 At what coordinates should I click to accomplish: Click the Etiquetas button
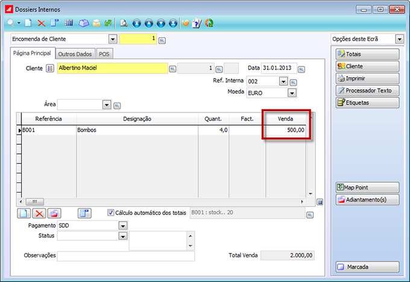[367, 103]
